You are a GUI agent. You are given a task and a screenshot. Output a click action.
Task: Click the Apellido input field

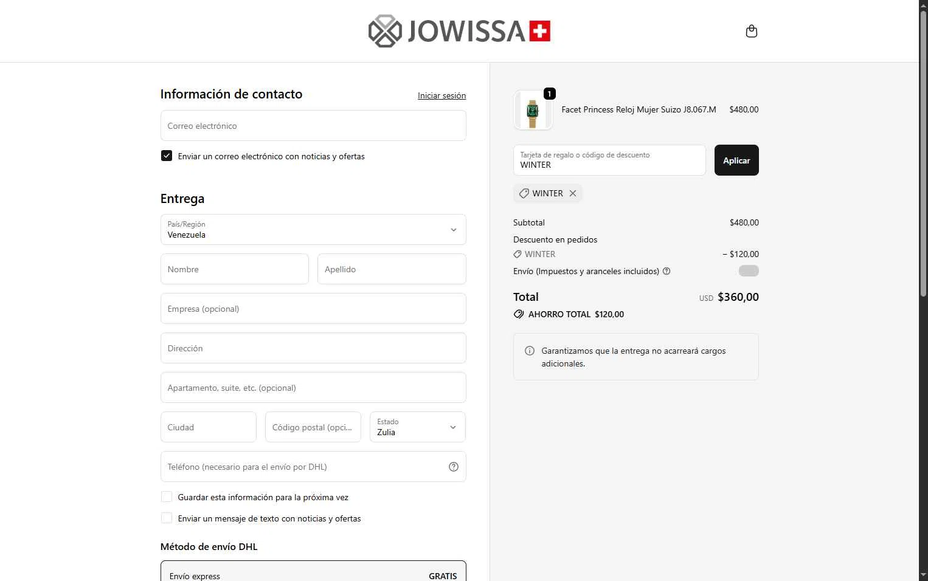tap(392, 269)
